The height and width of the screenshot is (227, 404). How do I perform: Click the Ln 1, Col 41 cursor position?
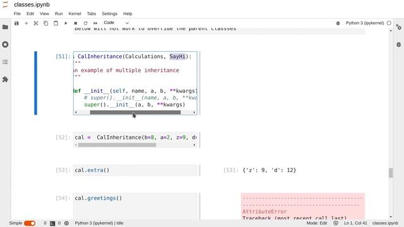(x=355, y=223)
